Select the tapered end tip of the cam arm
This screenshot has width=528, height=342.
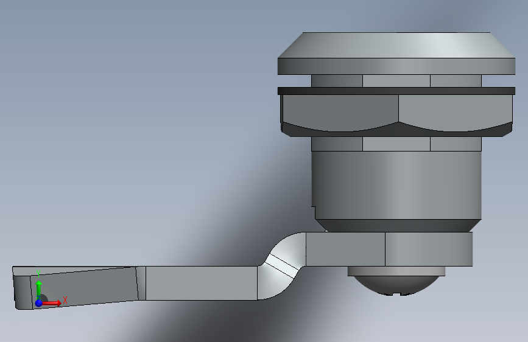(x=76, y=288)
